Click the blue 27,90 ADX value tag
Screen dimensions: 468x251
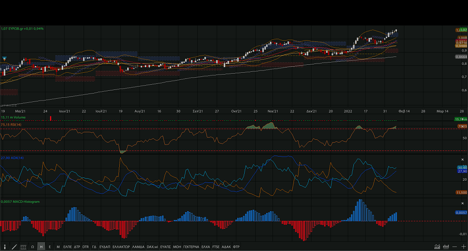pos(461,171)
